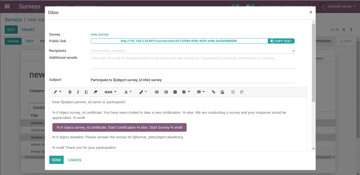Go to the next record arrow
This screenshot has height=175, width=360.
pyautogui.click(x=351, y=30)
